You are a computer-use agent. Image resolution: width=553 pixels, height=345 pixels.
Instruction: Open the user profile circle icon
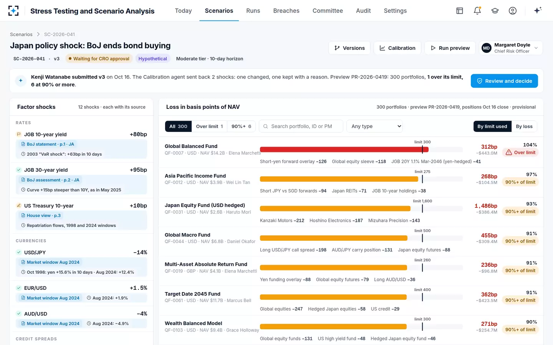pos(513,11)
